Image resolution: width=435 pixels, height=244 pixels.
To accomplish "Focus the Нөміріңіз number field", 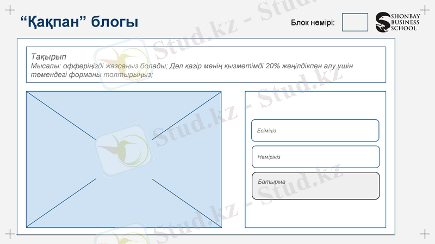I will 315,157.
